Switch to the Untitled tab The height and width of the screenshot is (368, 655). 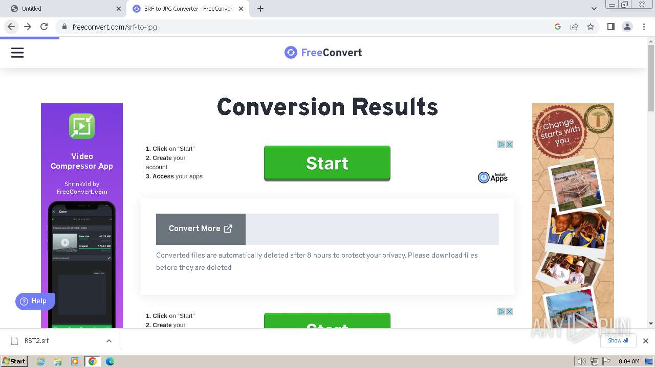pyautogui.click(x=63, y=9)
